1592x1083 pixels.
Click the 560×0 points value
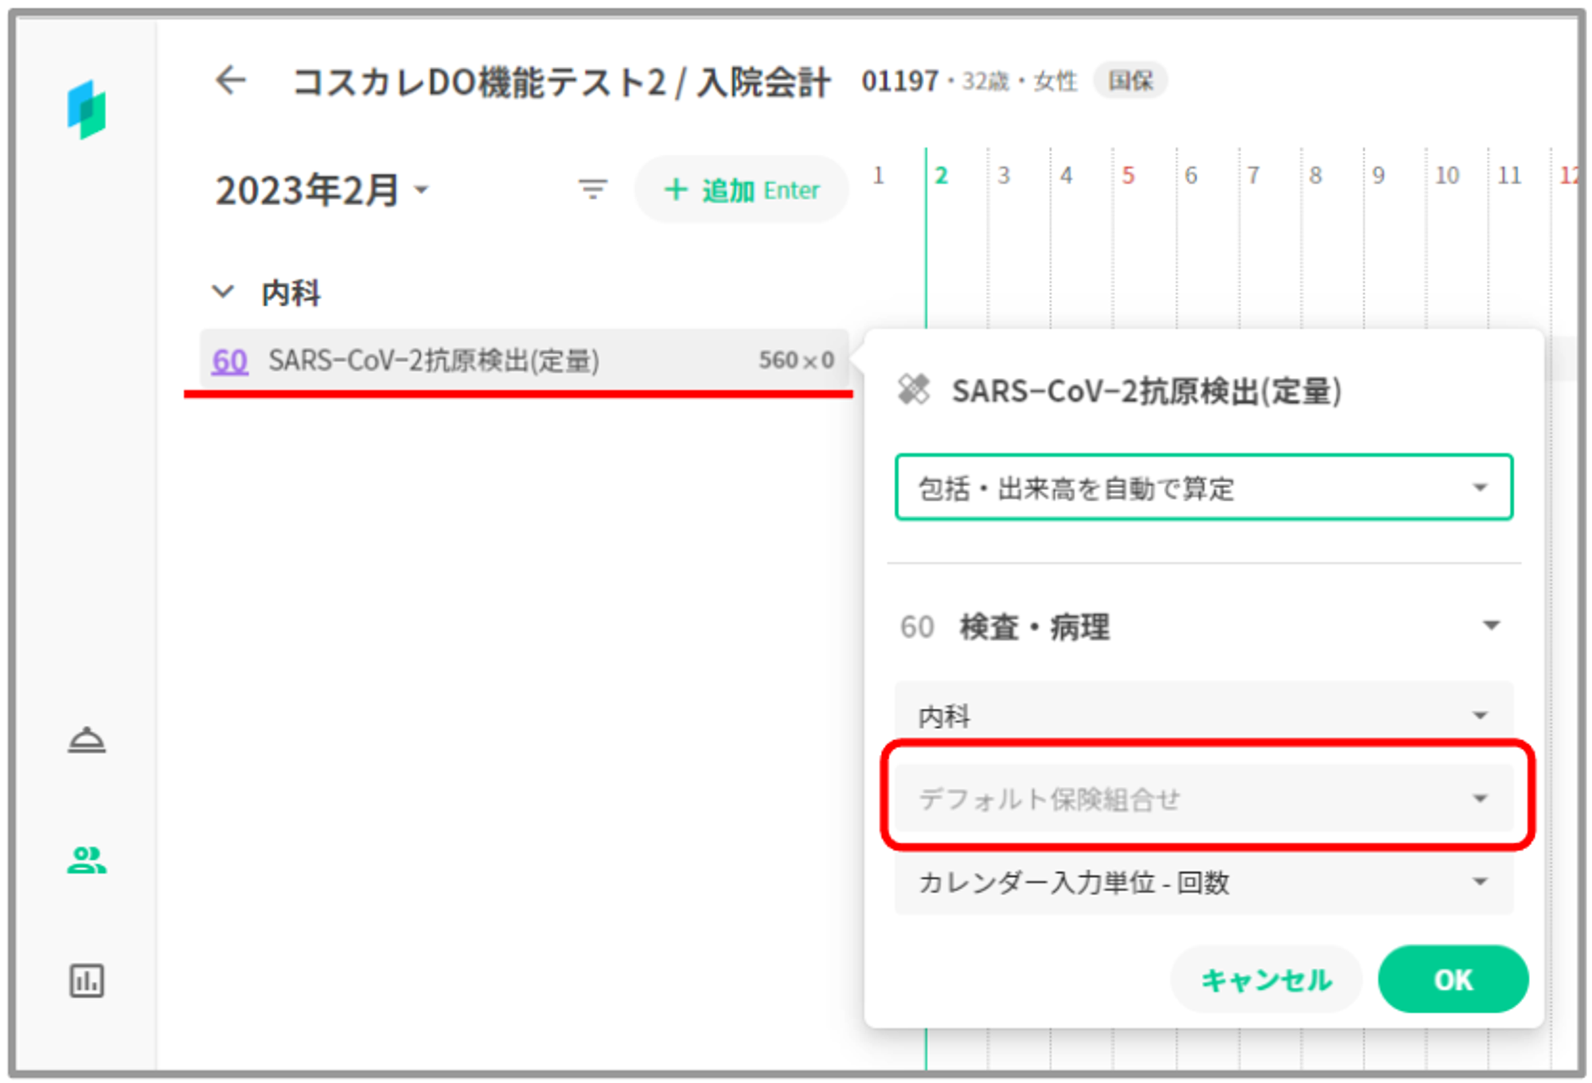coord(796,360)
